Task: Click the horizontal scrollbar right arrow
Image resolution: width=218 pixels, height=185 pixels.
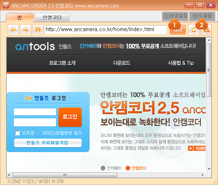Action: point(203,175)
